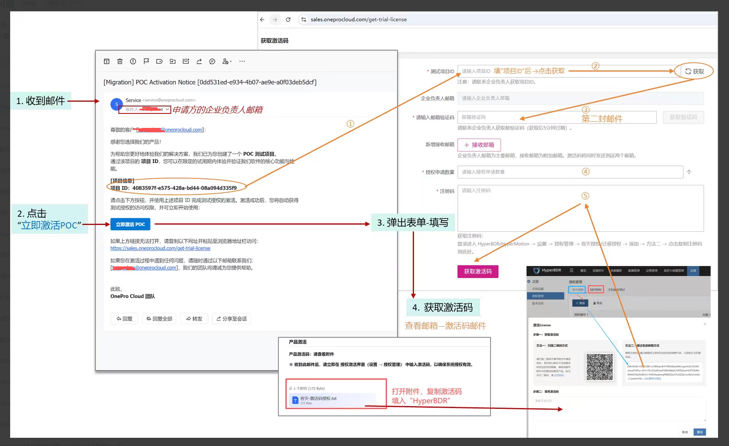This screenshot has width=729, height=446.
Task: Click the browser back arrow
Action: point(262,20)
